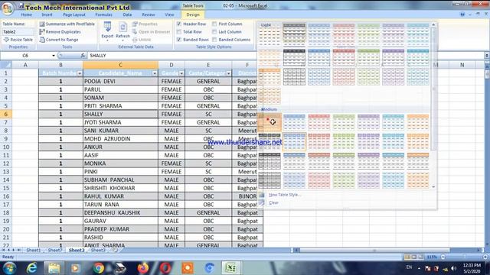Uncheck the Banded Rows checkbox
Screen dimensions: 490x275
pos(179,40)
